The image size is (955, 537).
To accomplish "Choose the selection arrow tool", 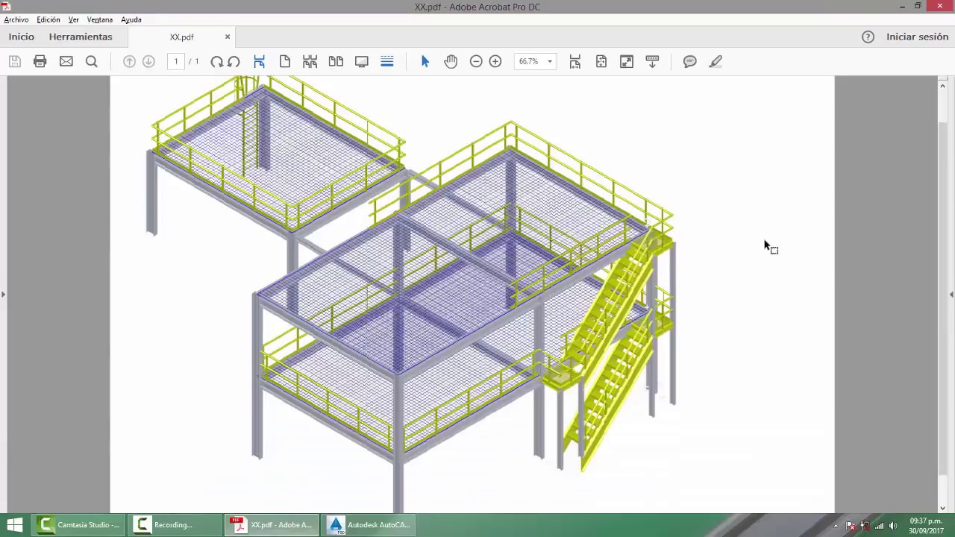I will 425,62.
